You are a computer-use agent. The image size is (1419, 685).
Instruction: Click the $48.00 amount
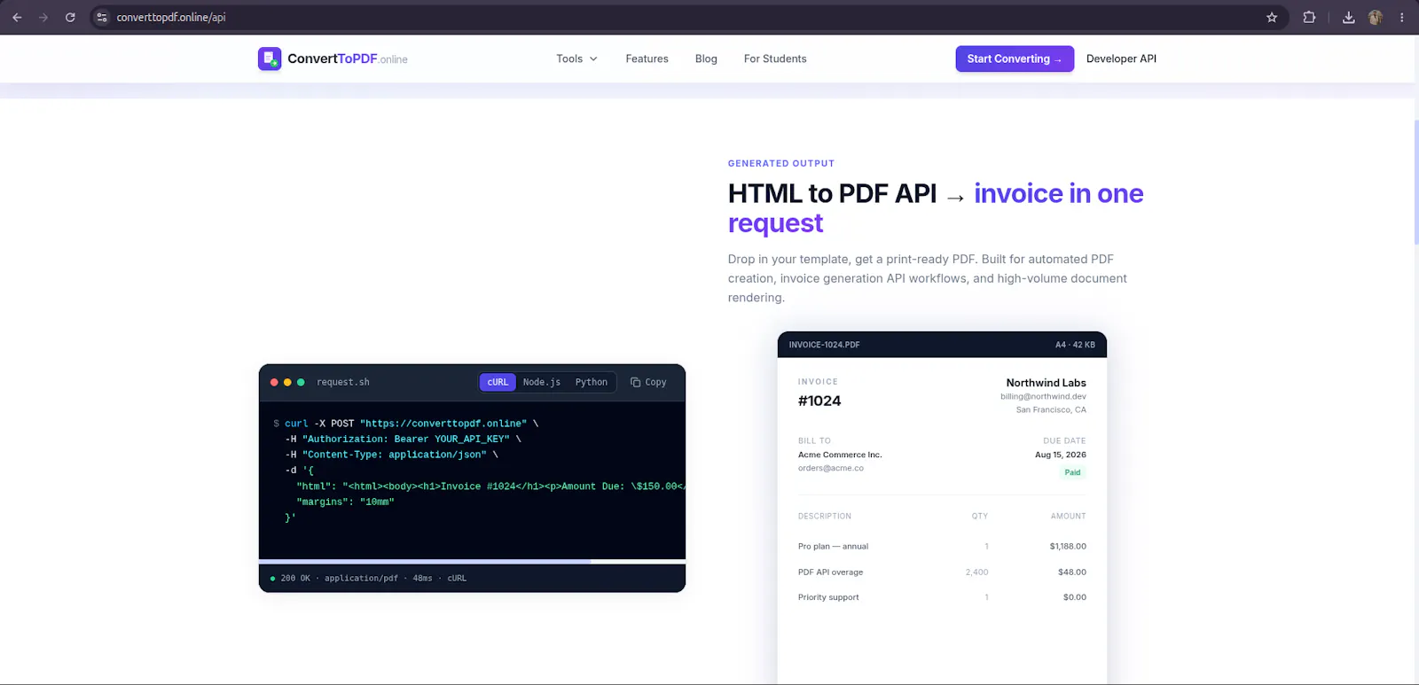coord(1071,572)
